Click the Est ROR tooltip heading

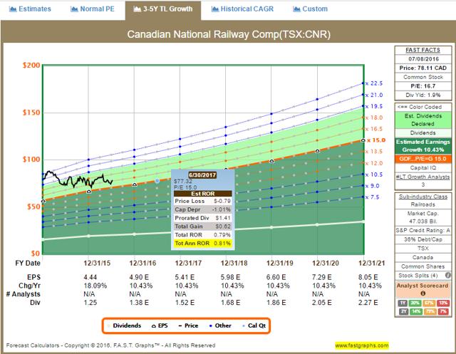tap(202, 194)
